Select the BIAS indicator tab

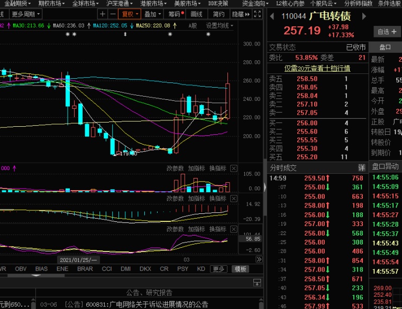tap(41, 269)
